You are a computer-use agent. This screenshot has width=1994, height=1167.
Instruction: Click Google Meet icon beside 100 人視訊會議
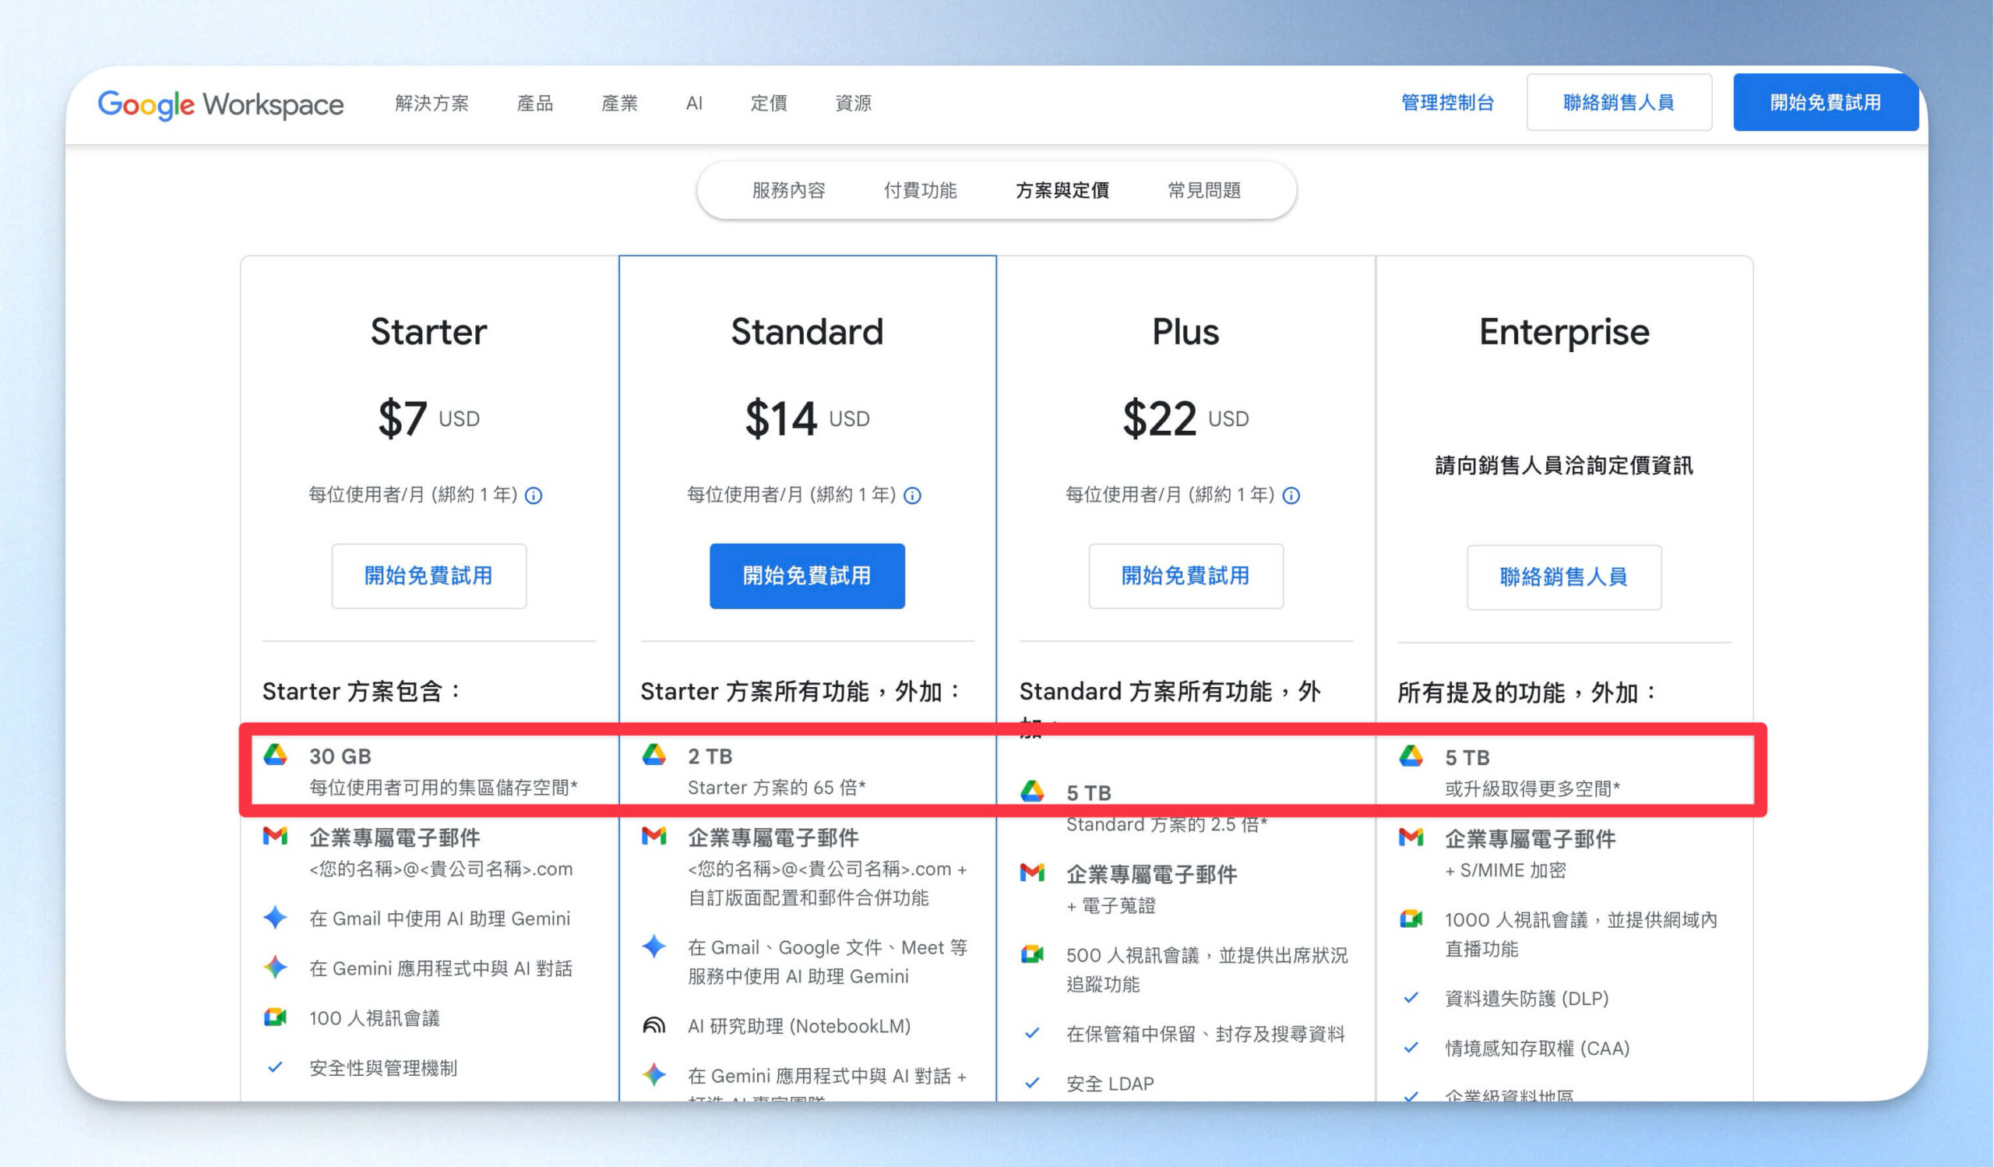(x=276, y=1017)
